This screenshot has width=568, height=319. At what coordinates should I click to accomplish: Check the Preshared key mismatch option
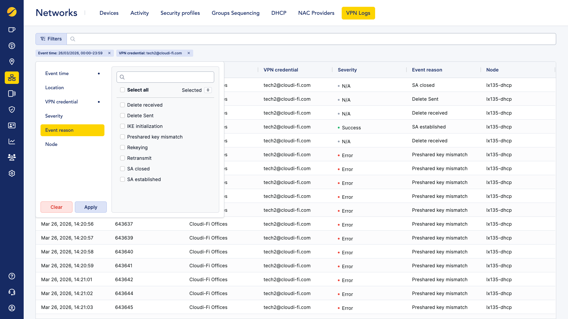coord(122,137)
